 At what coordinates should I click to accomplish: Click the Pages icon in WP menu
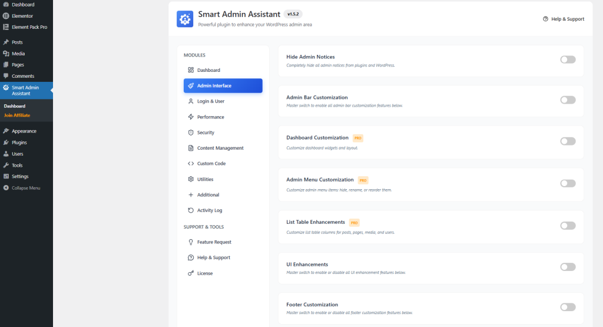click(x=6, y=65)
